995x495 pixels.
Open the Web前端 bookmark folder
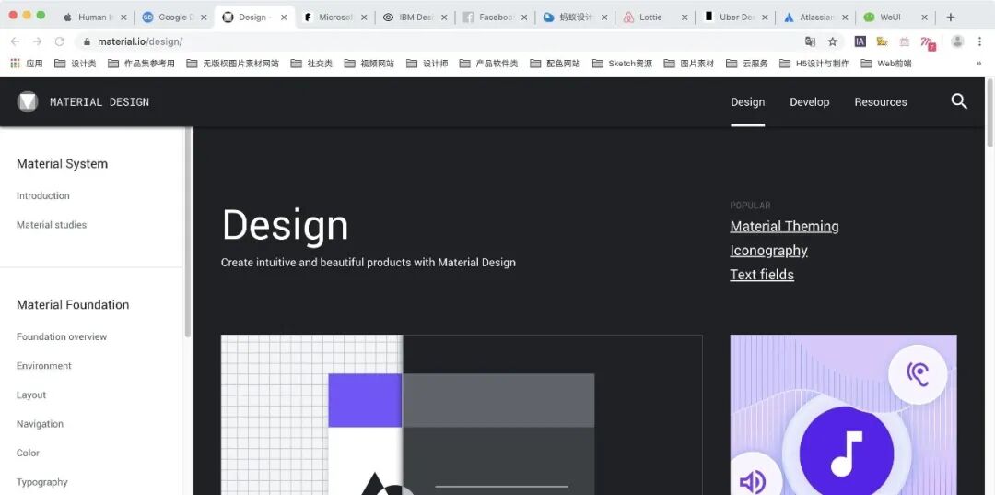click(x=886, y=64)
